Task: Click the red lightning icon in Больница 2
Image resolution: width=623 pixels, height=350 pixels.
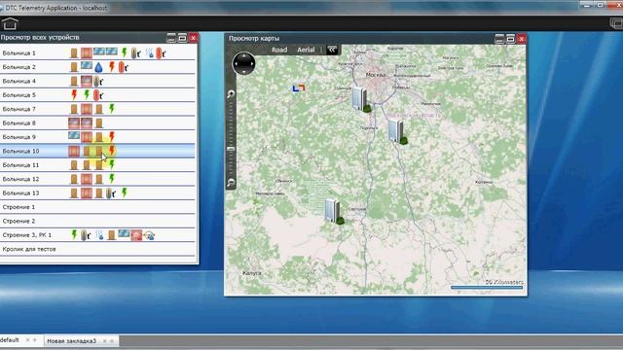Action: click(112, 66)
